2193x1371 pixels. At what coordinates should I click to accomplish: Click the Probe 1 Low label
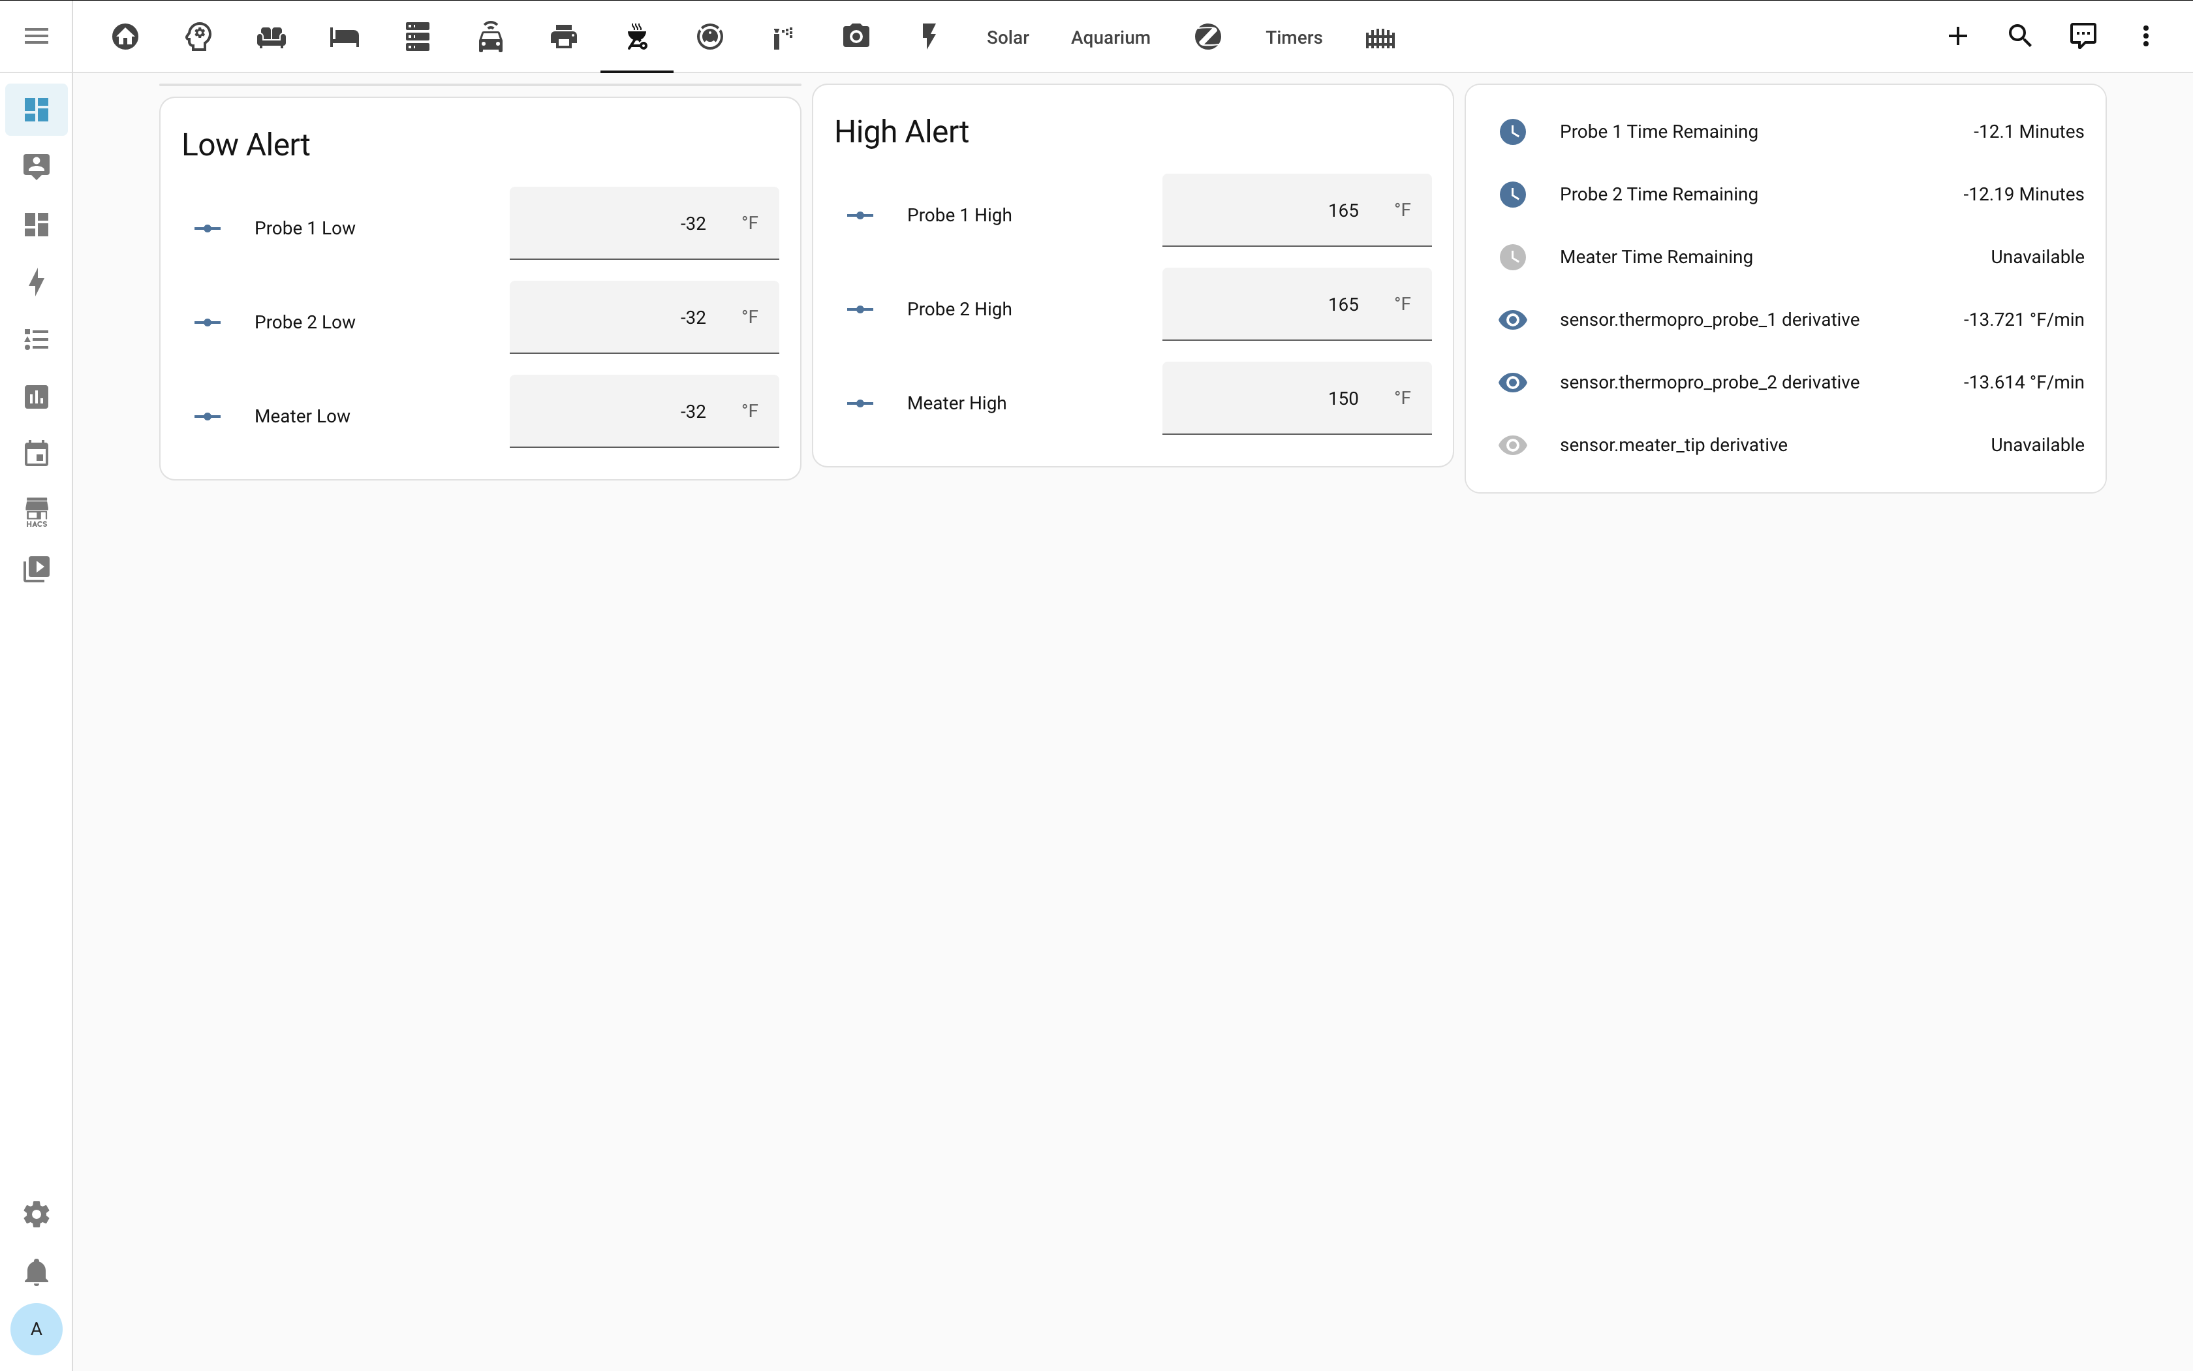tap(305, 228)
